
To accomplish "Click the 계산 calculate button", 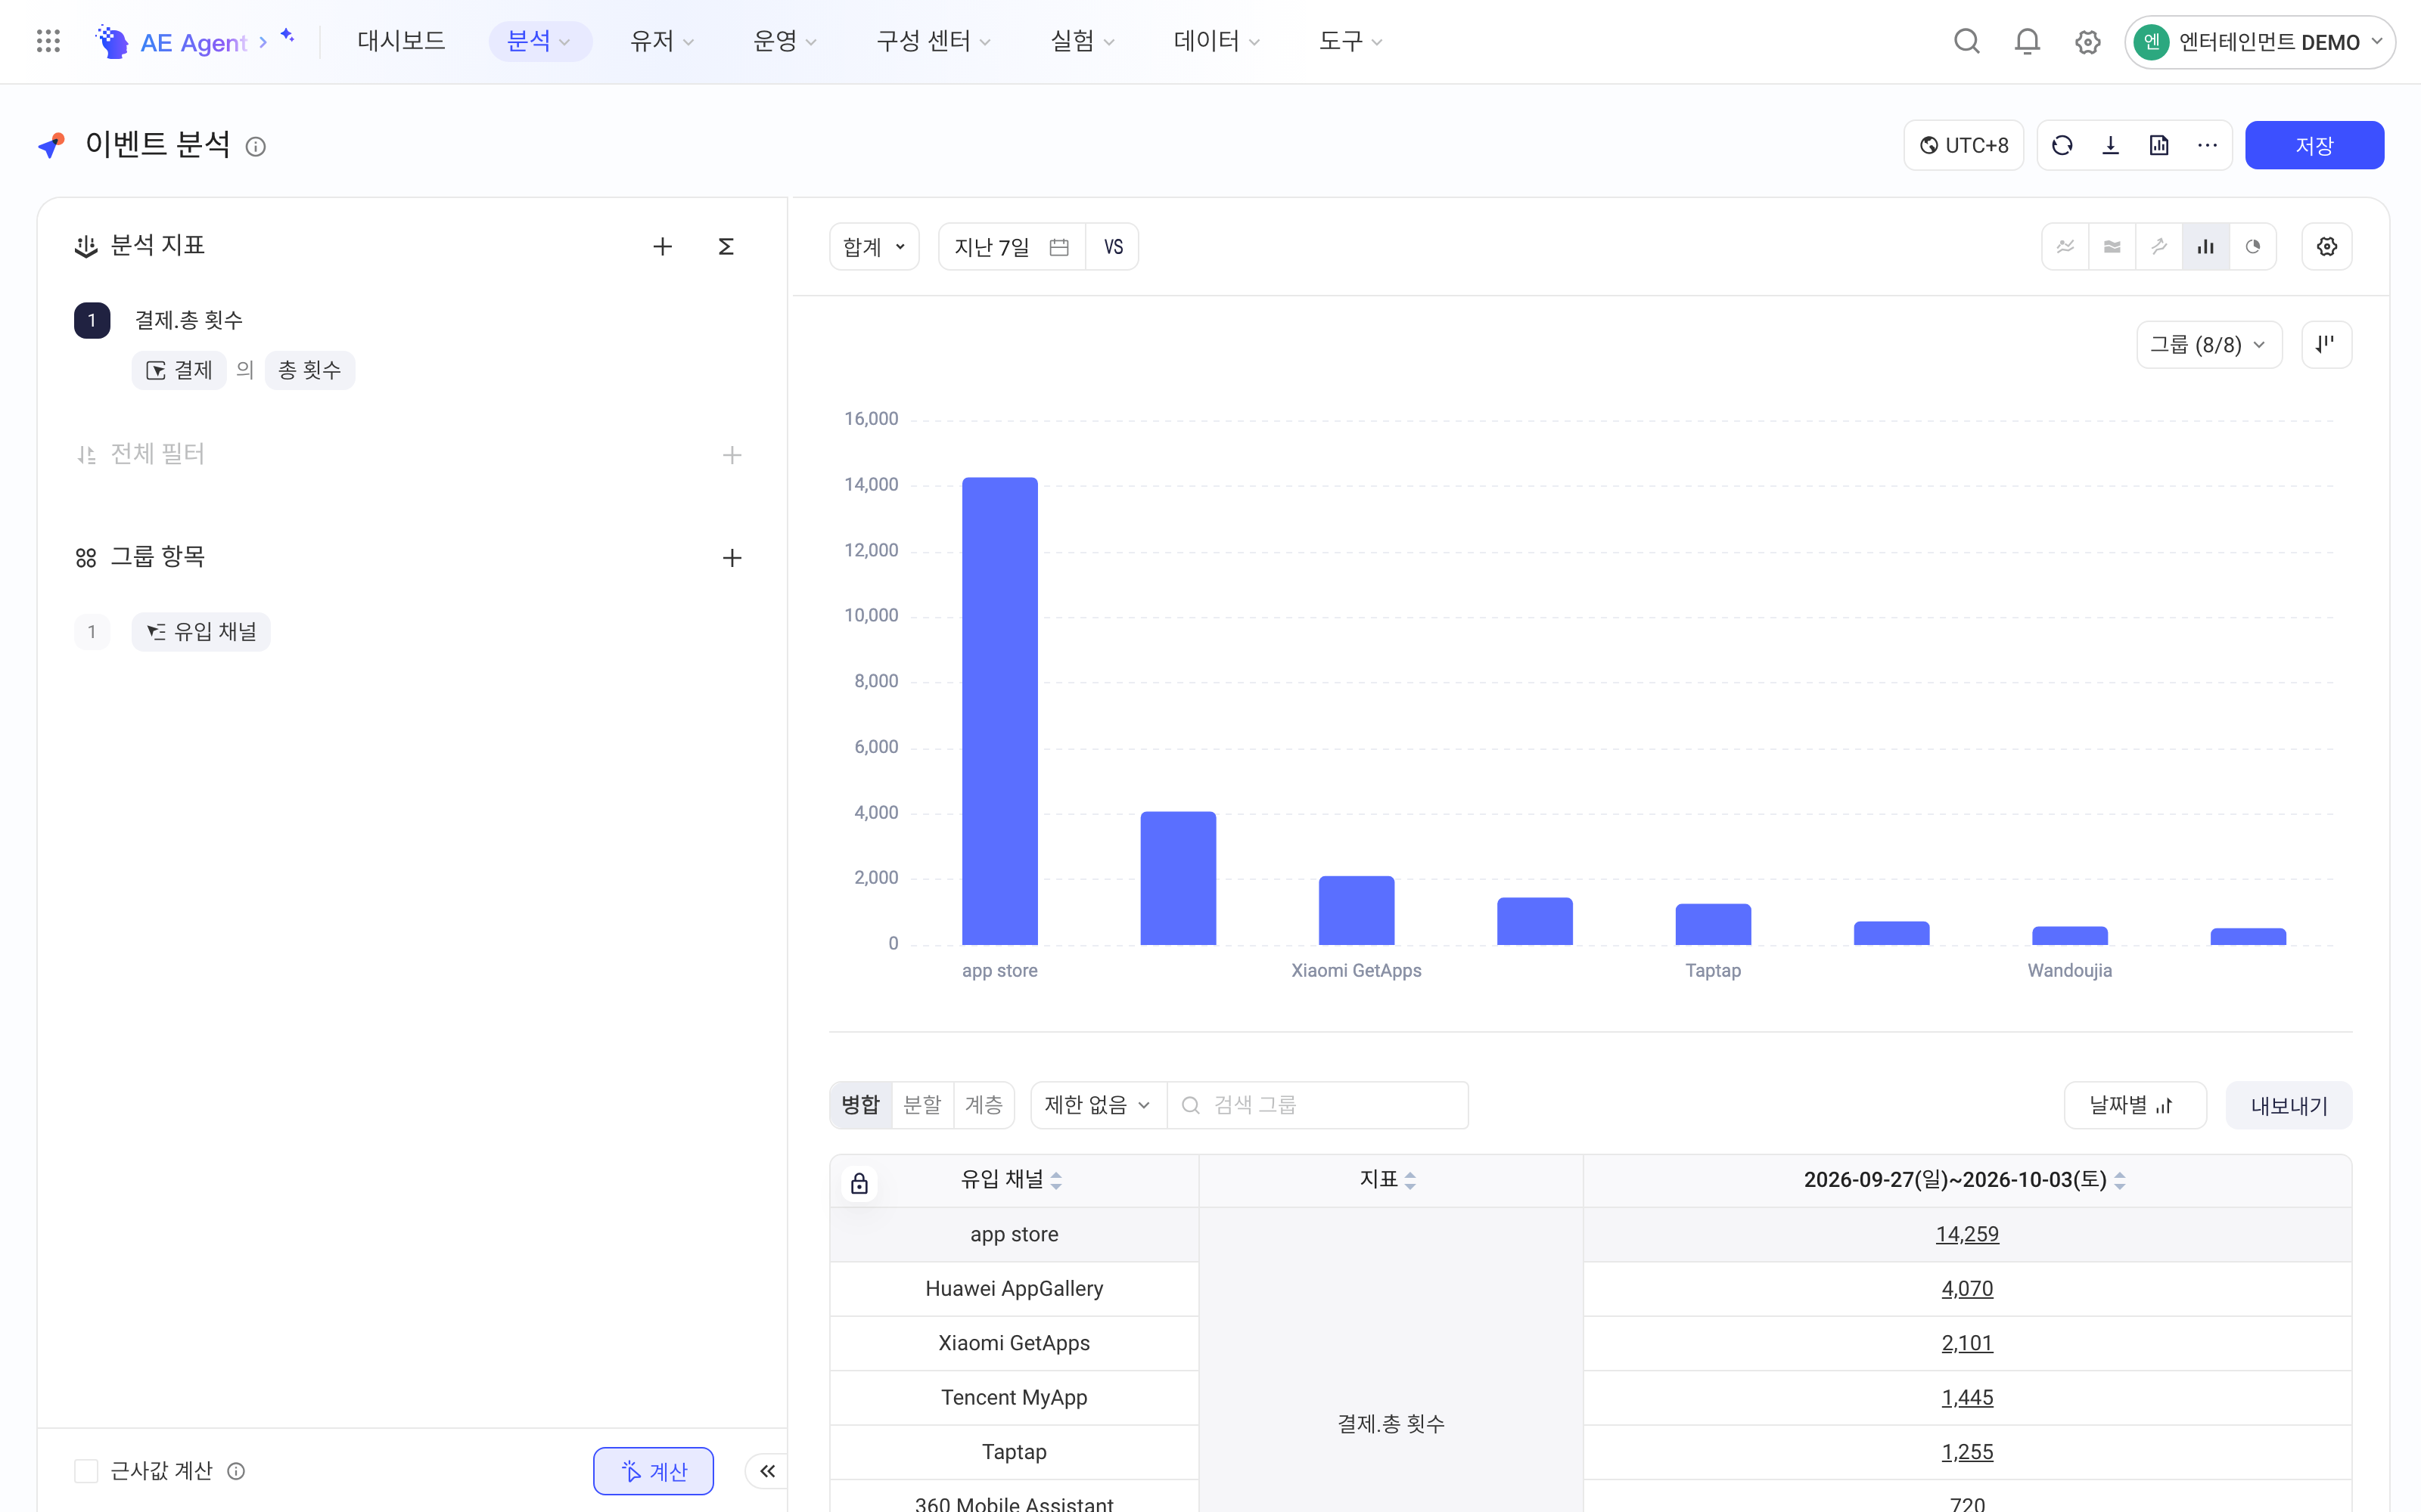I will coord(653,1471).
